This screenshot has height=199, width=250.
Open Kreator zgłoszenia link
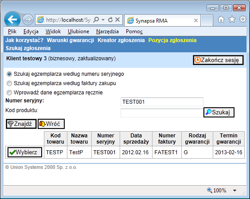tap(121, 40)
